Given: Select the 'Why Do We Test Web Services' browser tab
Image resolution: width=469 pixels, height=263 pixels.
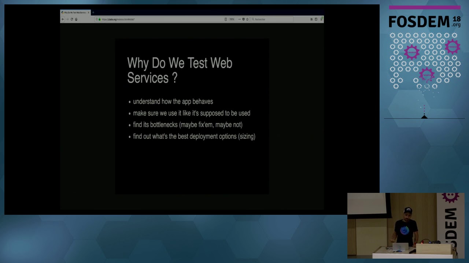Looking at the screenshot, I should click(75, 12).
